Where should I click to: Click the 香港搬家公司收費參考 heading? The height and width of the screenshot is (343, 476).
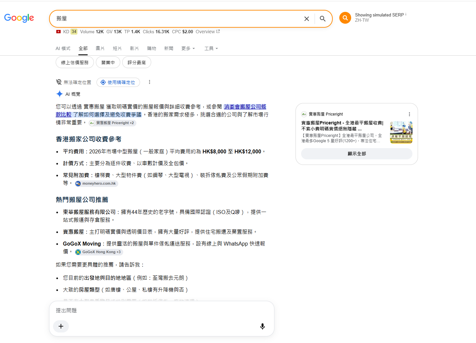click(x=89, y=139)
